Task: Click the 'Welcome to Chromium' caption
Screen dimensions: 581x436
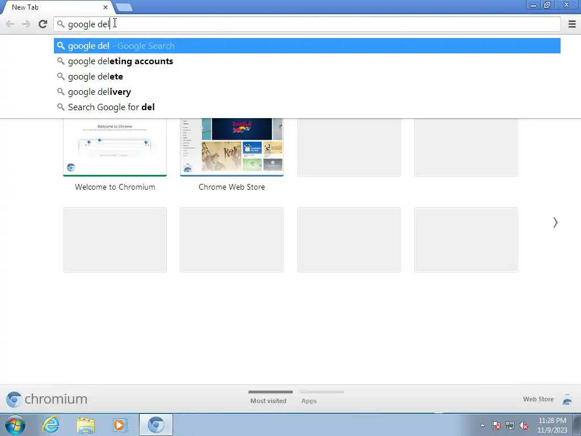Action: 115,187
